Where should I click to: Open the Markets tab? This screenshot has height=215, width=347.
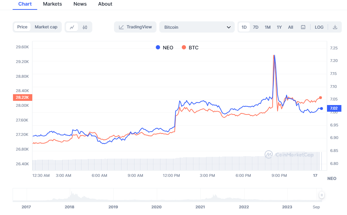click(x=52, y=4)
